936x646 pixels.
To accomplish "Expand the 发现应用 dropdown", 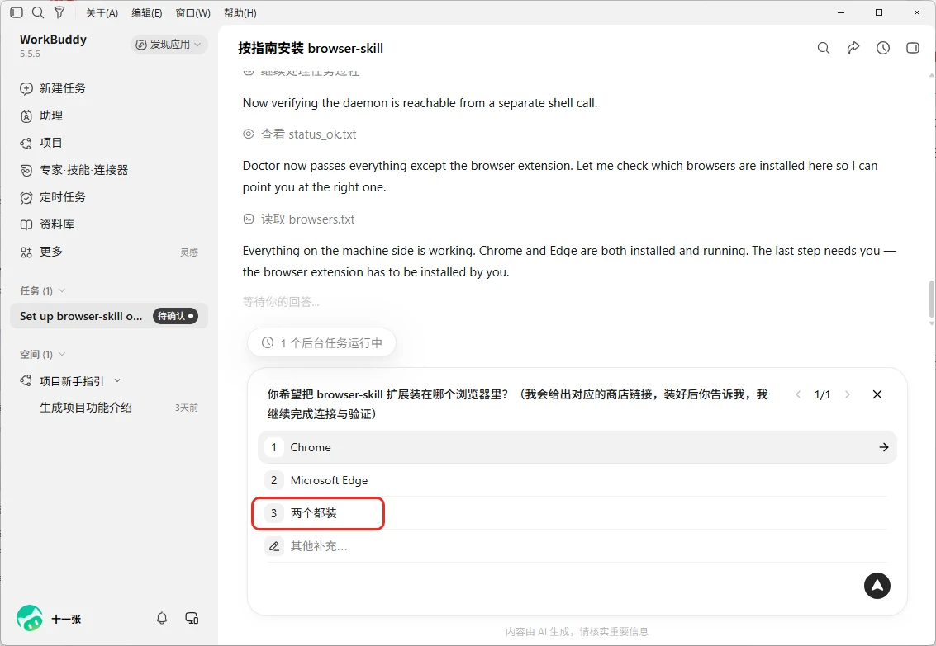I will (169, 44).
